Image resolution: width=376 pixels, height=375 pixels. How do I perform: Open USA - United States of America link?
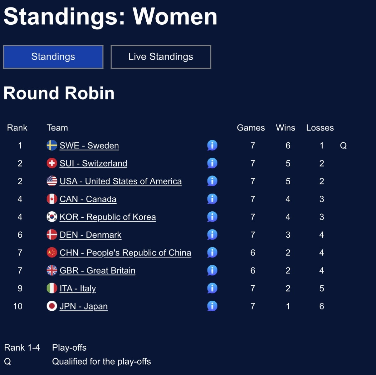point(120,181)
